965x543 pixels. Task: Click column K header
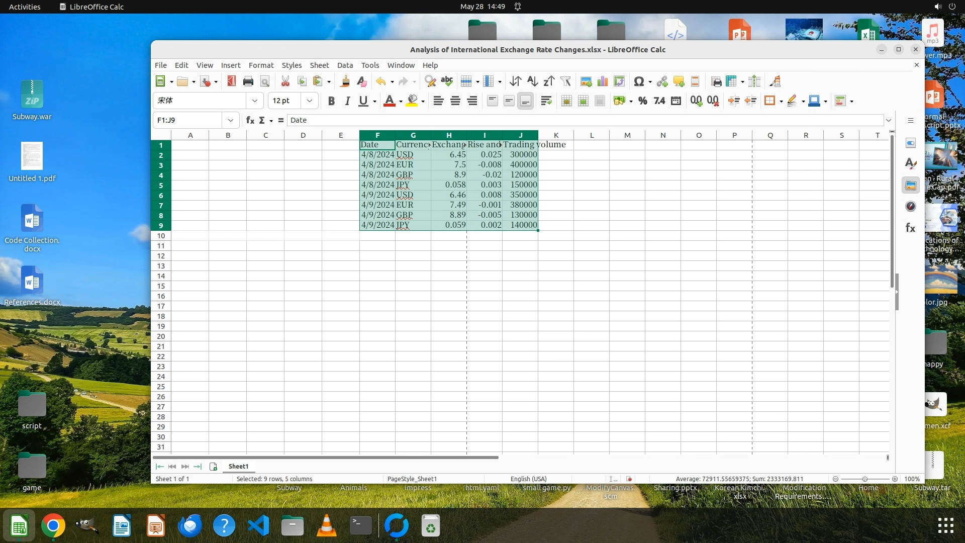coord(556,135)
